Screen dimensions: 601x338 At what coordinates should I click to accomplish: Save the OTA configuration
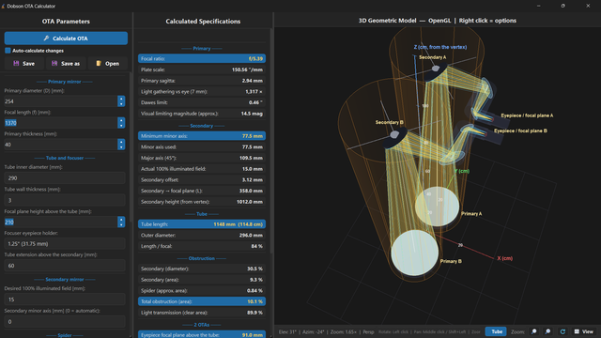click(23, 64)
